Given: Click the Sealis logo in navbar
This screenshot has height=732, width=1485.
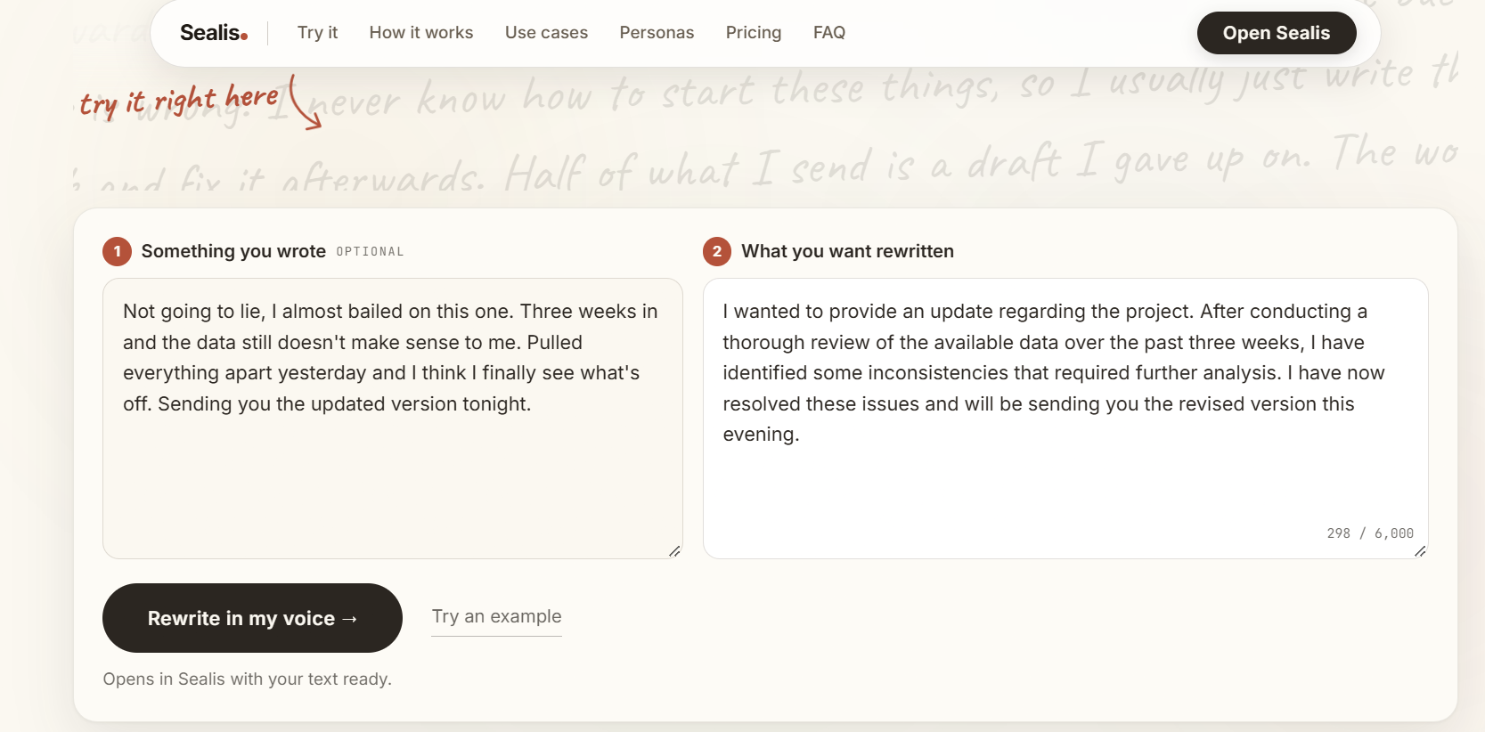Looking at the screenshot, I should click(214, 33).
